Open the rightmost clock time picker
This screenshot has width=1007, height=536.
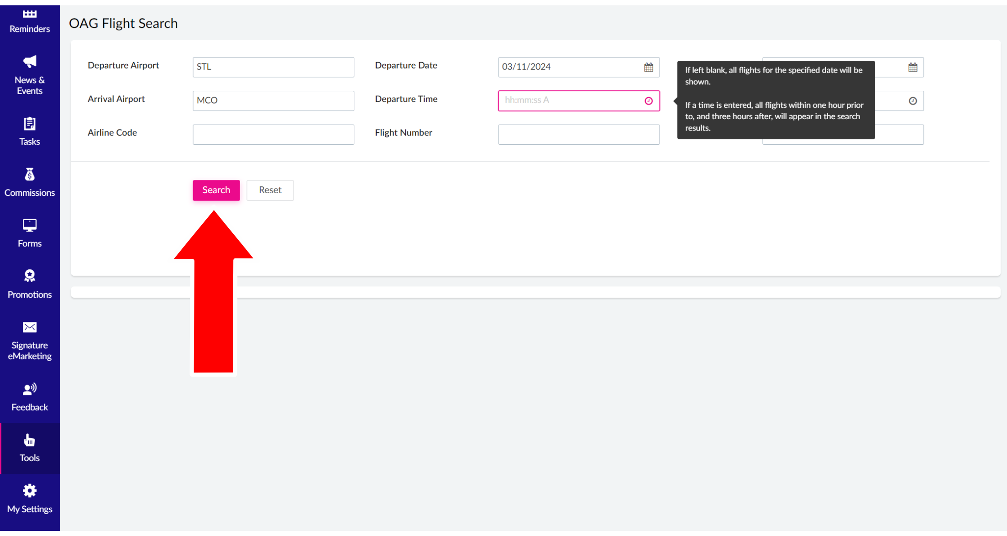point(913,101)
